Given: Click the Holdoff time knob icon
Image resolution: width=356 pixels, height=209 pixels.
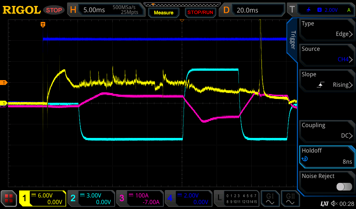Looking at the screenshot, I should pos(305,159).
